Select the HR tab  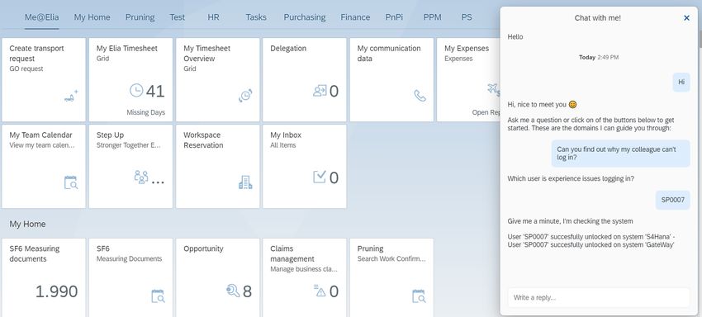(x=214, y=17)
